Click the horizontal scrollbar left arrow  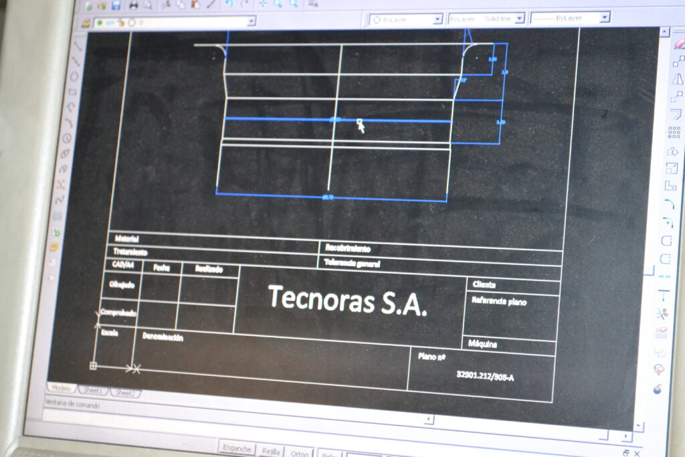[429, 420]
